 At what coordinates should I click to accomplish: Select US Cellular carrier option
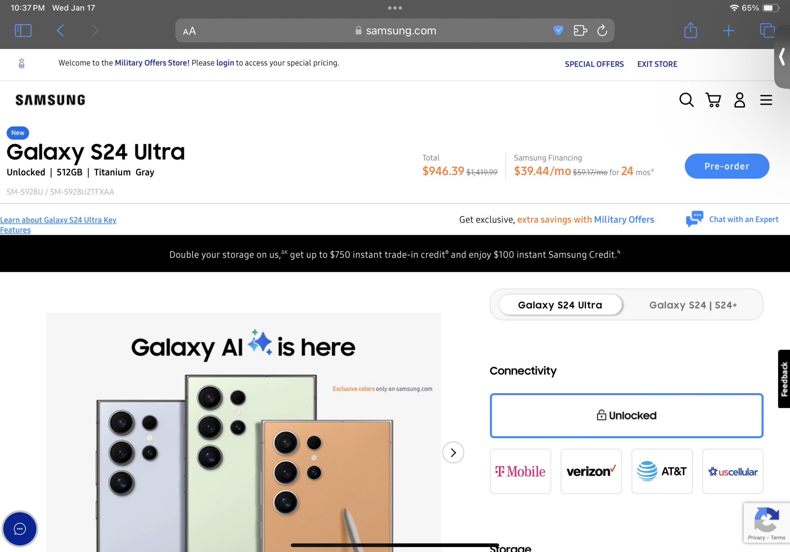tap(733, 471)
